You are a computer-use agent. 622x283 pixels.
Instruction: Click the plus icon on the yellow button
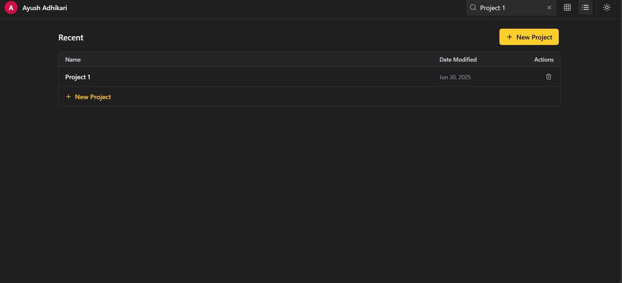point(510,37)
